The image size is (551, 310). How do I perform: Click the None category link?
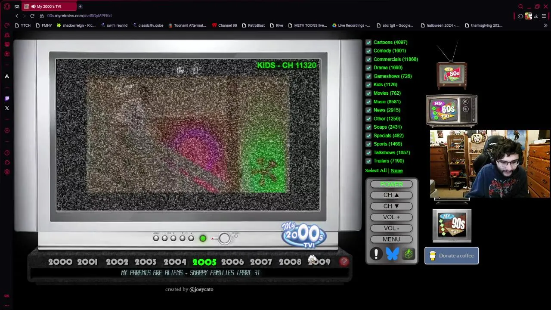[x=396, y=170]
